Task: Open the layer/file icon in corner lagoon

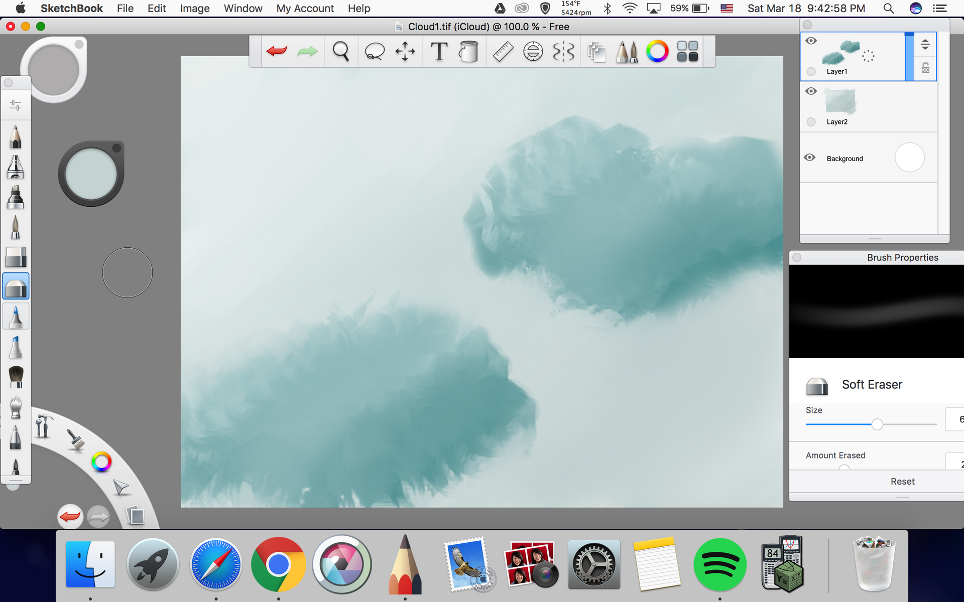Action: [x=135, y=515]
